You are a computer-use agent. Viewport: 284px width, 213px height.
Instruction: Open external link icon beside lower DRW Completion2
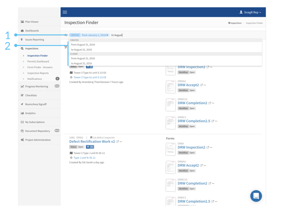[210, 184]
